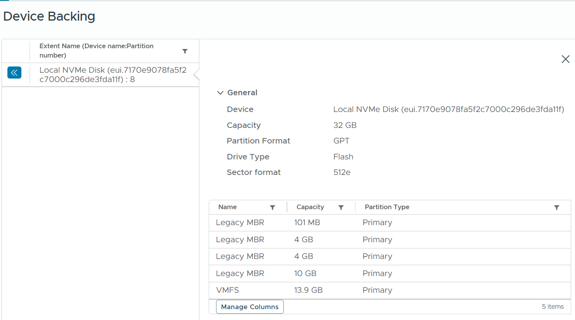Click the 5 items count
575x320 pixels.
(x=553, y=307)
